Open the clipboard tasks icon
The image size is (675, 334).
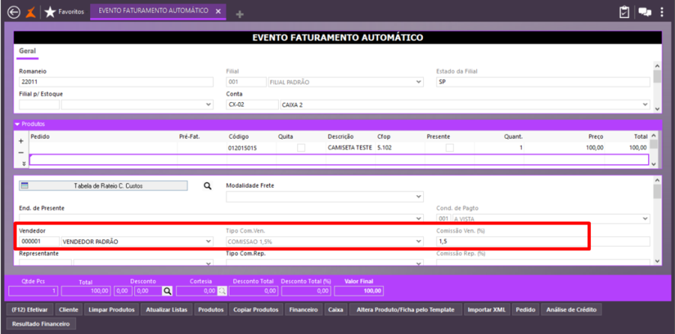click(624, 12)
